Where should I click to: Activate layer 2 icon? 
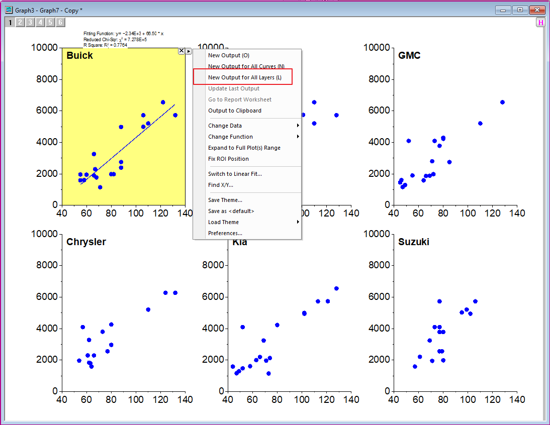(20, 23)
